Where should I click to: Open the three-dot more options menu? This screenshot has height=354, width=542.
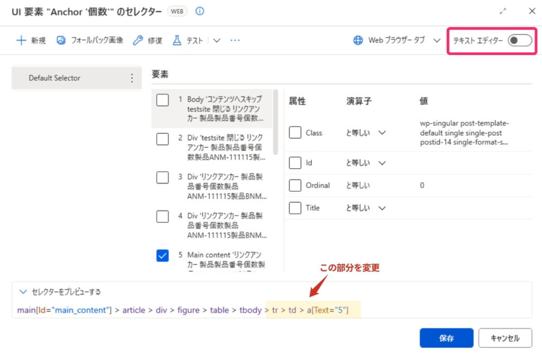coord(235,40)
